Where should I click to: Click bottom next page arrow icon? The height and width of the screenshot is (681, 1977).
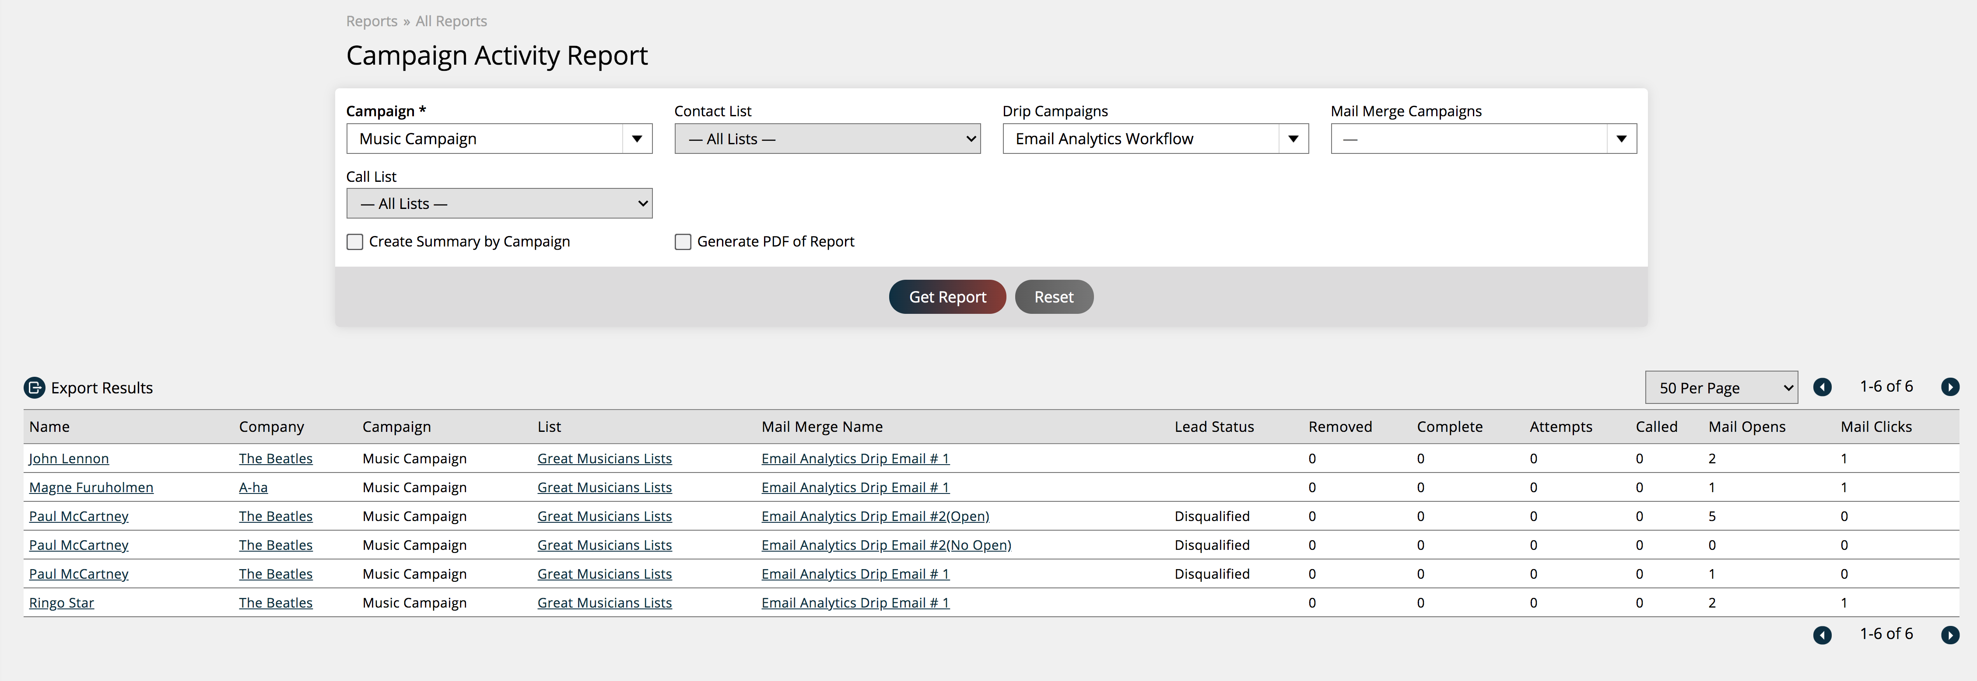[1949, 635]
